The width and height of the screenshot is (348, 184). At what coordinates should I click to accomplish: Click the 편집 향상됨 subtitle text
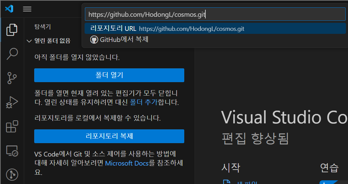(x=255, y=138)
